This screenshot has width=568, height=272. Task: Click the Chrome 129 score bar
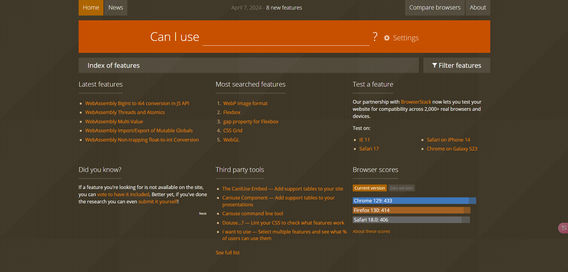(x=414, y=201)
